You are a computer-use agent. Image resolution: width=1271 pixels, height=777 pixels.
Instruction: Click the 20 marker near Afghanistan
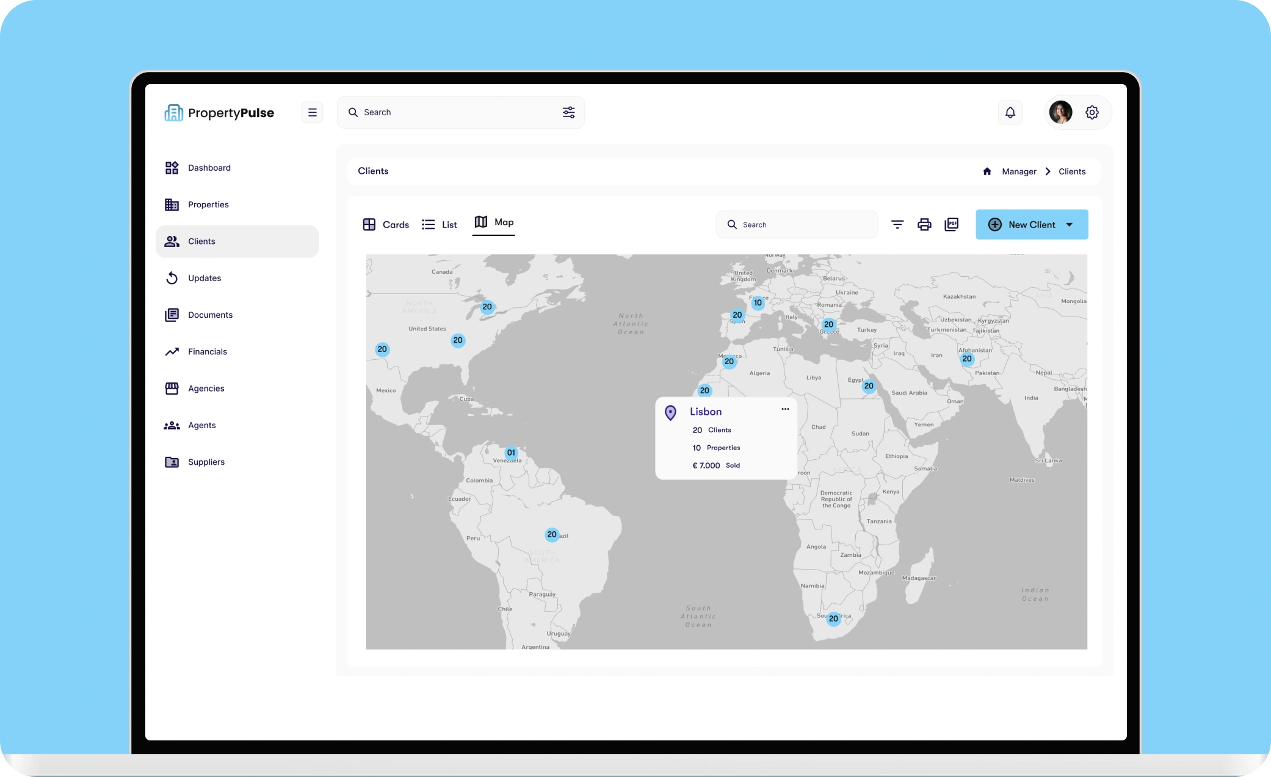pyautogui.click(x=967, y=359)
